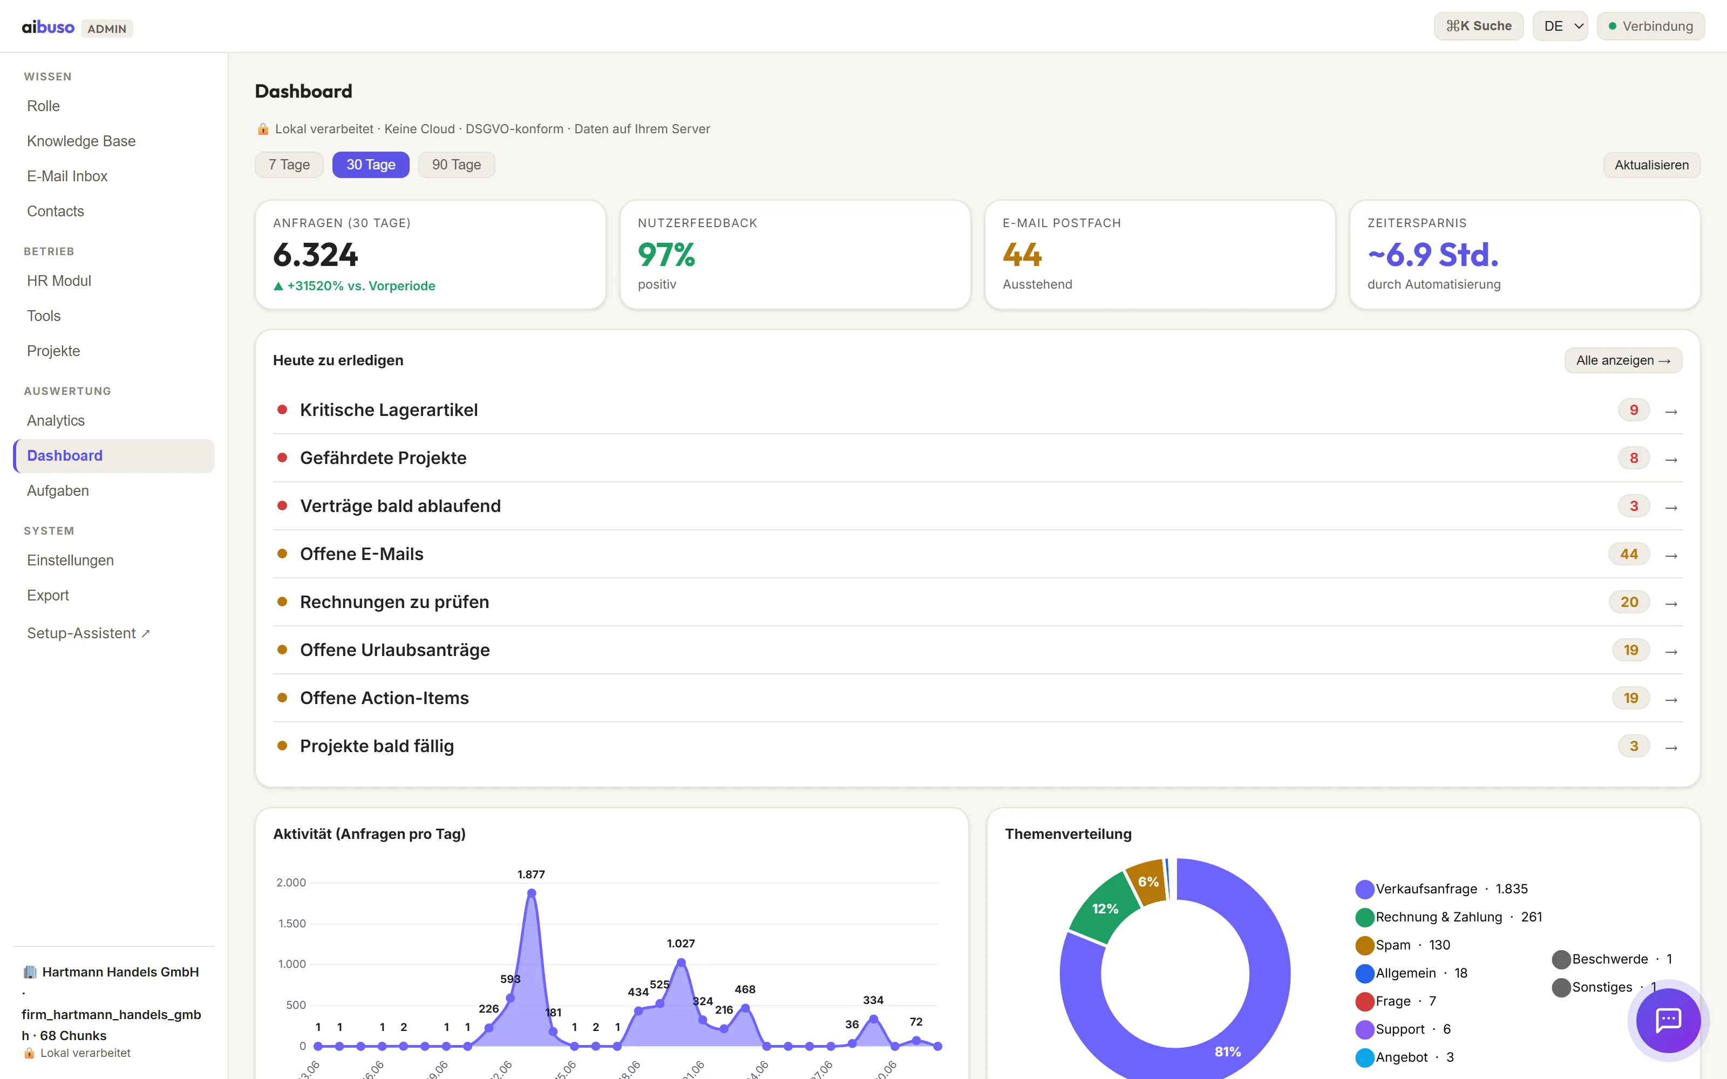Open the Zeitersparnis card

[1524, 255]
